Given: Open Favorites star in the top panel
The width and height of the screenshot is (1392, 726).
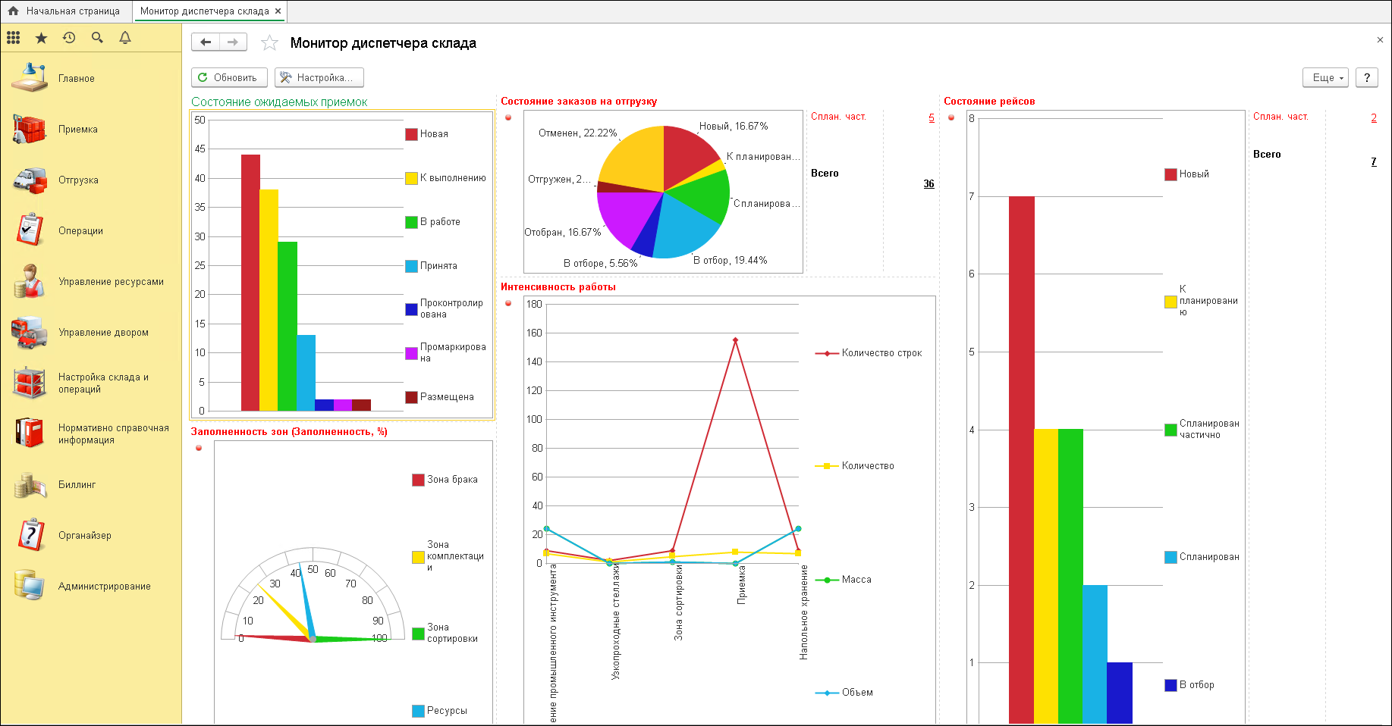Looking at the screenshot, I should point(41,37).
